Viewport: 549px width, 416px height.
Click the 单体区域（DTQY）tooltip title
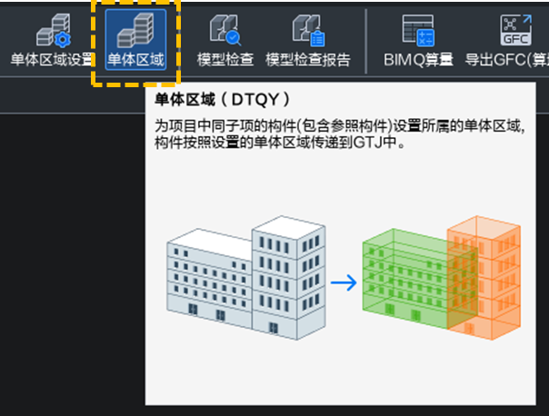[223, 99]
